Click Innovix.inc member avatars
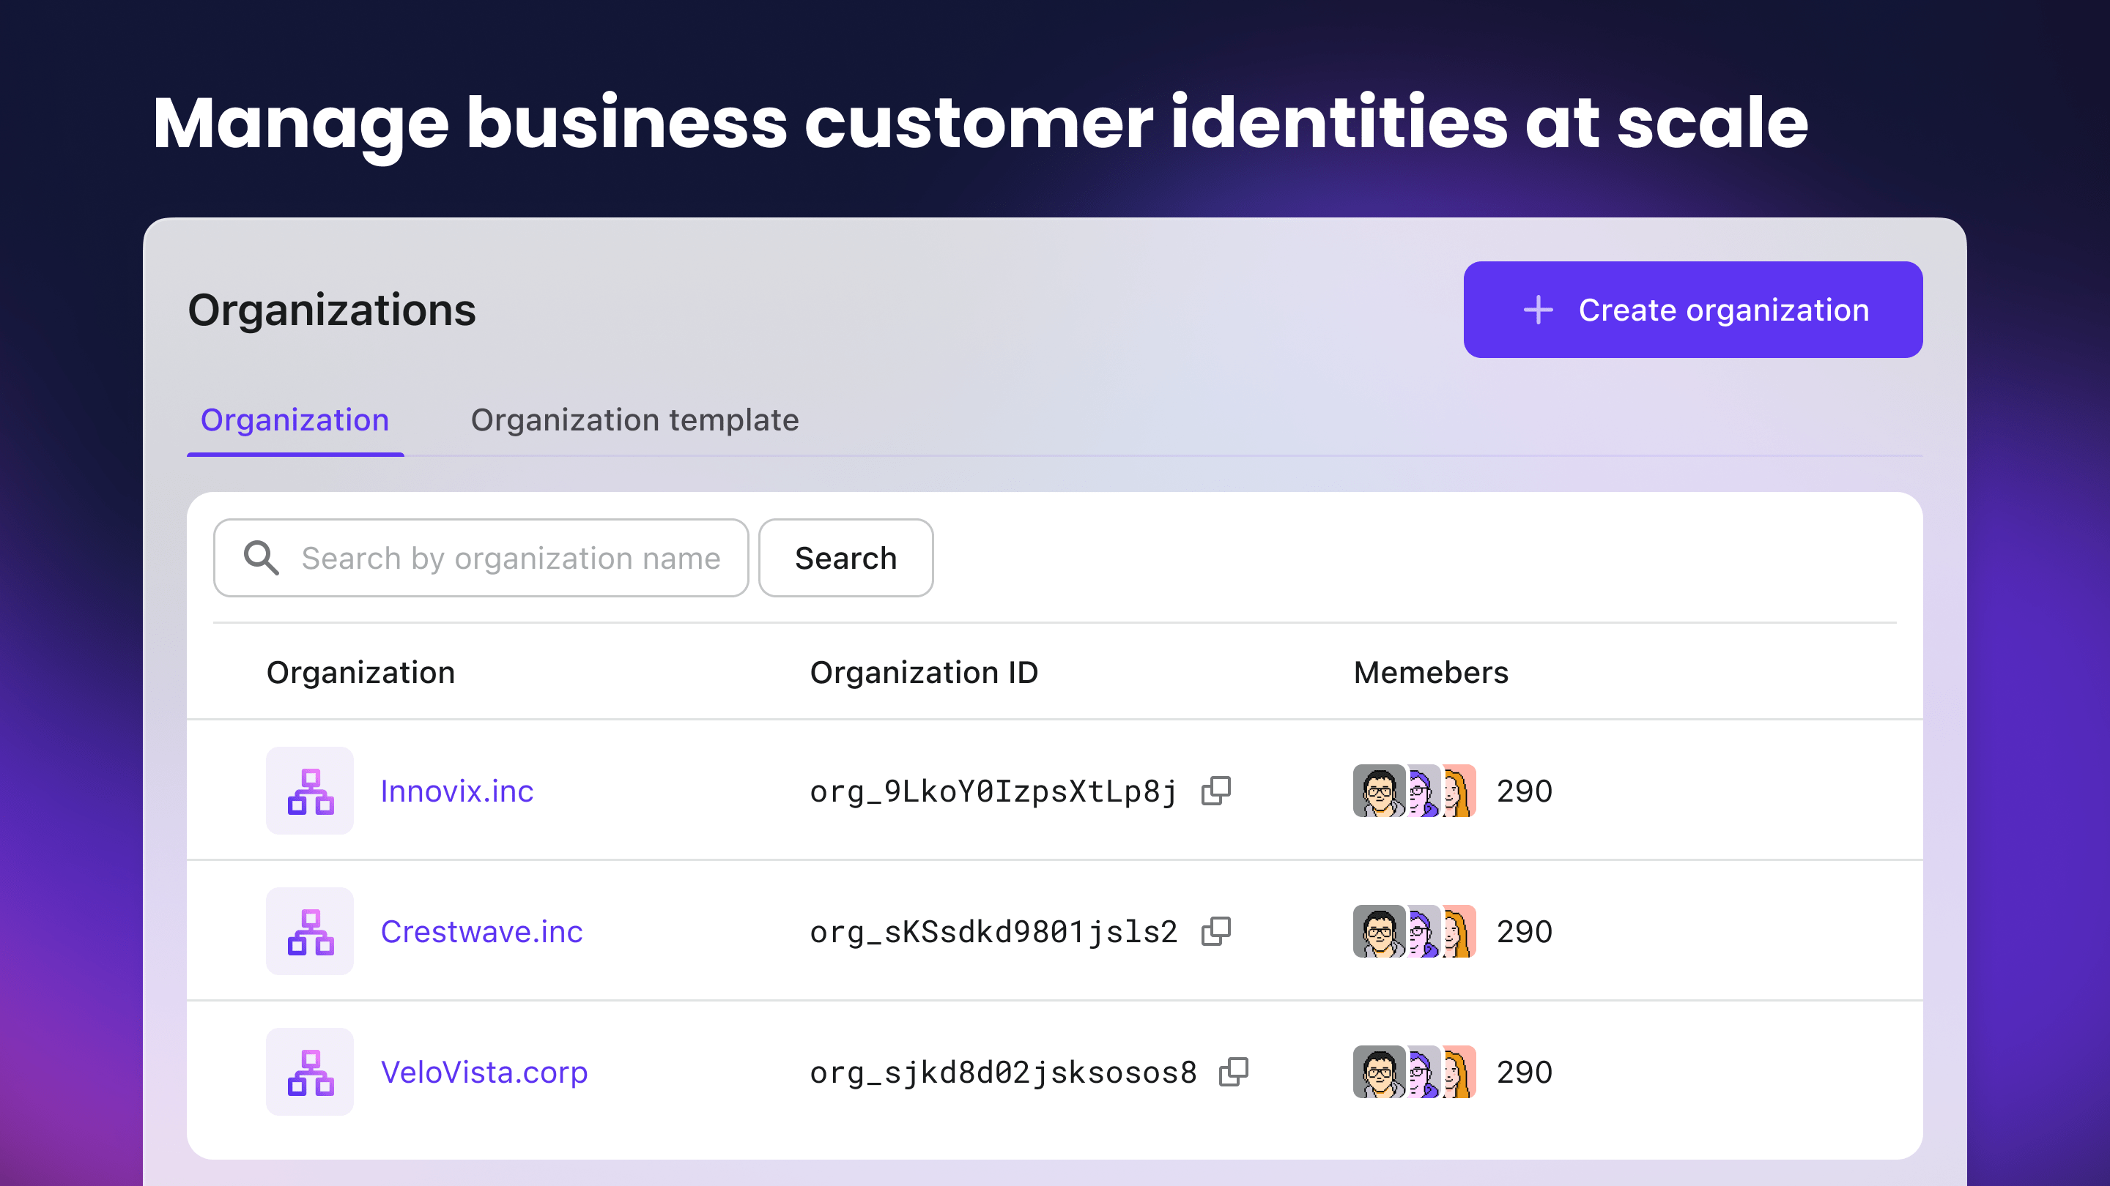This screenshot has height=1186, width=2110. point(1414,791)
